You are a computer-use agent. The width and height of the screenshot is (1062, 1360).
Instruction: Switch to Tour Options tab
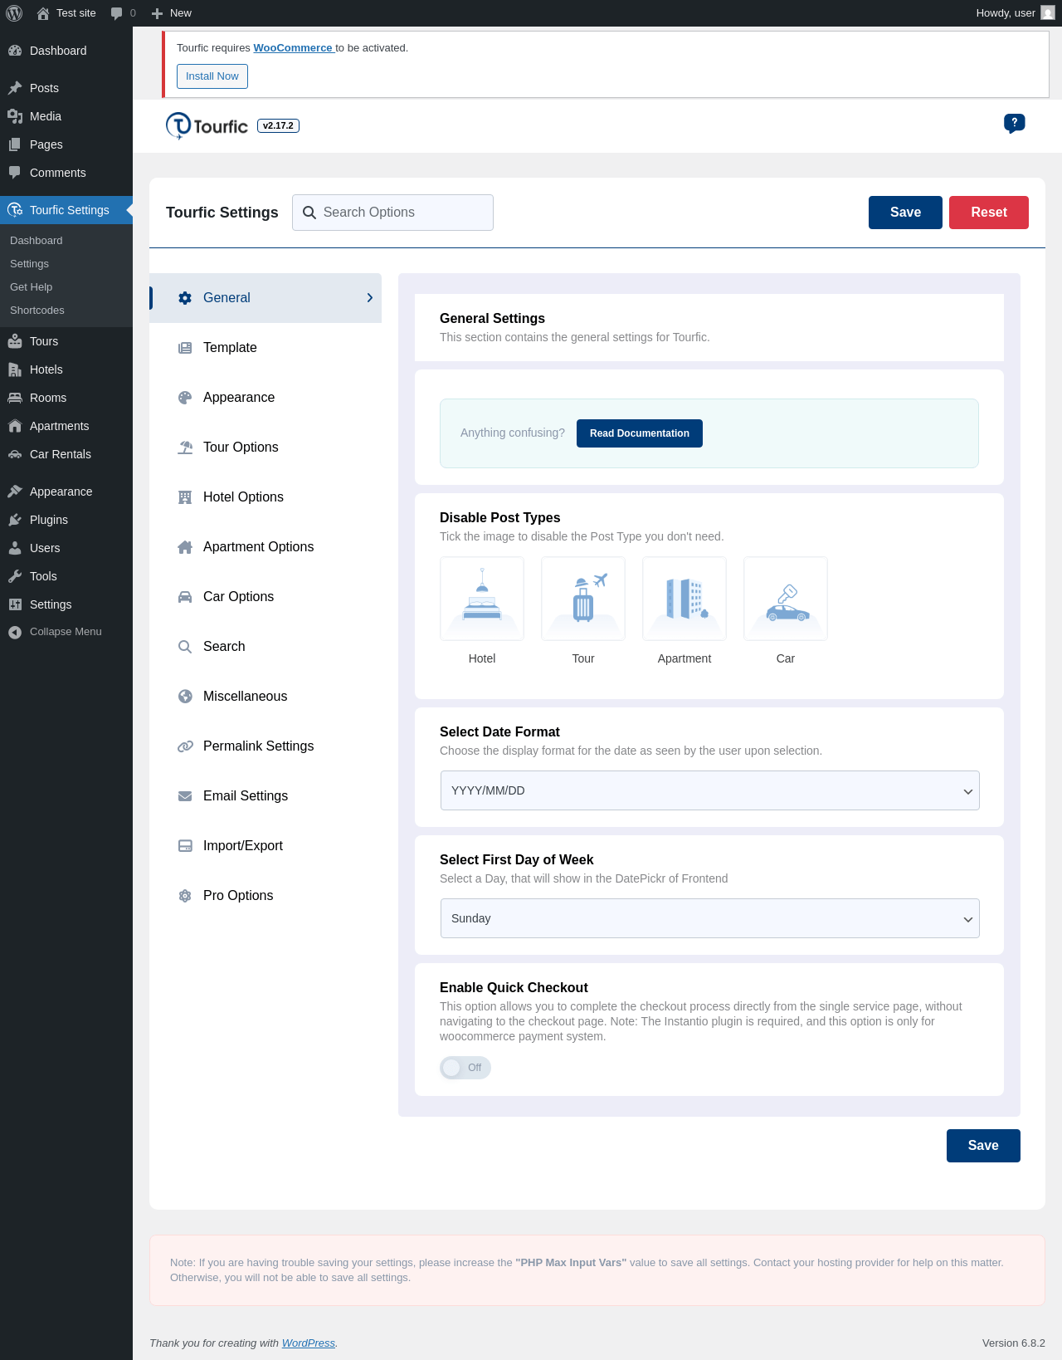[x=265, y=448]
